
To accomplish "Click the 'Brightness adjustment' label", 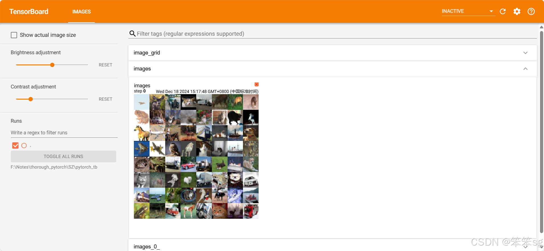I will point(36,52).
